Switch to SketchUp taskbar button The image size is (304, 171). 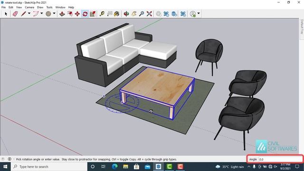click(158, 167)
